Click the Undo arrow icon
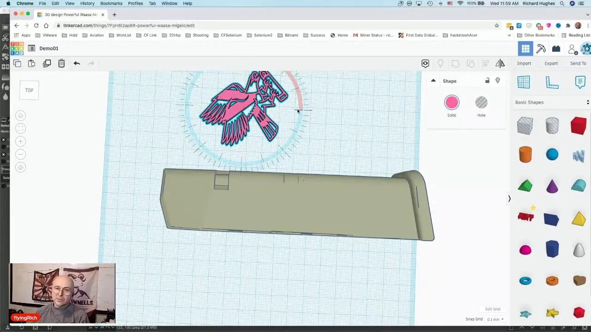This screenshot has width=591, height=332. 77,63
